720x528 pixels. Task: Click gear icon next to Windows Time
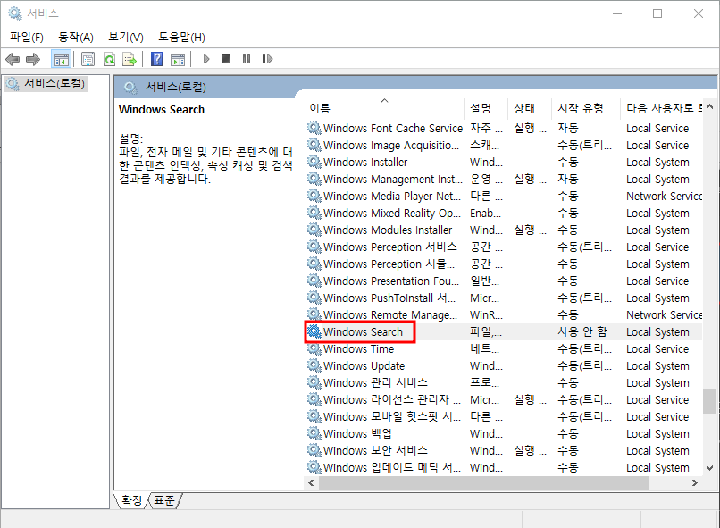(314, 348)
